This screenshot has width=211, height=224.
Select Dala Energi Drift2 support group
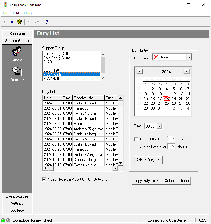pos(71,58)
